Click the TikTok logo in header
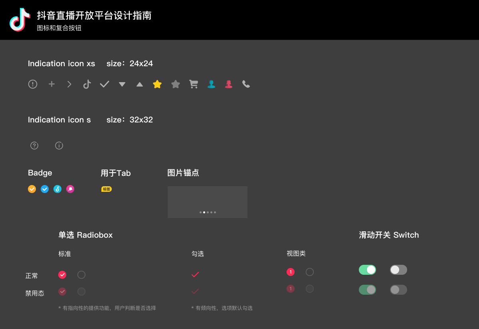This screenshot has width=479, height=329. pyautogui.click(x=20, y=20)
